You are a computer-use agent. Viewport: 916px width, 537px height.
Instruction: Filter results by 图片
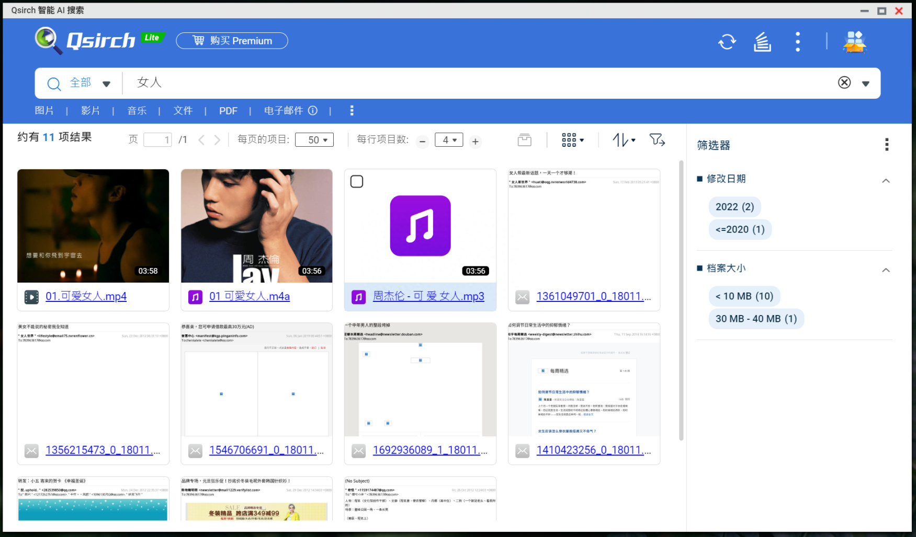pyautogui.click(x=44, y=111)
